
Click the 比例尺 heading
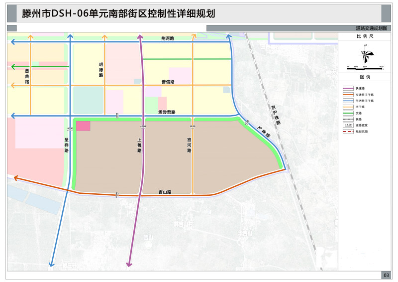(x=365, y=36)
